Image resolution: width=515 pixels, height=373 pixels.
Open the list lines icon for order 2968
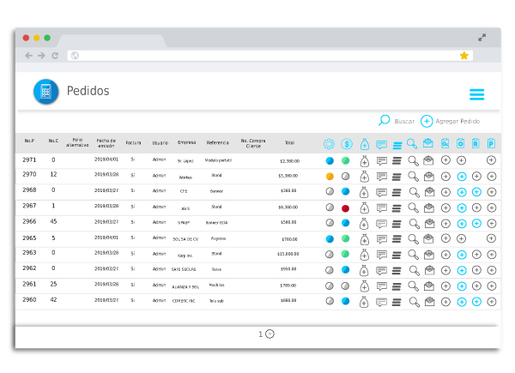397,191
